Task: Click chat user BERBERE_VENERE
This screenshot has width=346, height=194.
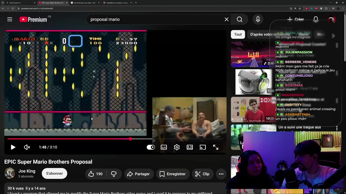Action: pyautogui.click(x=301, y=62)
